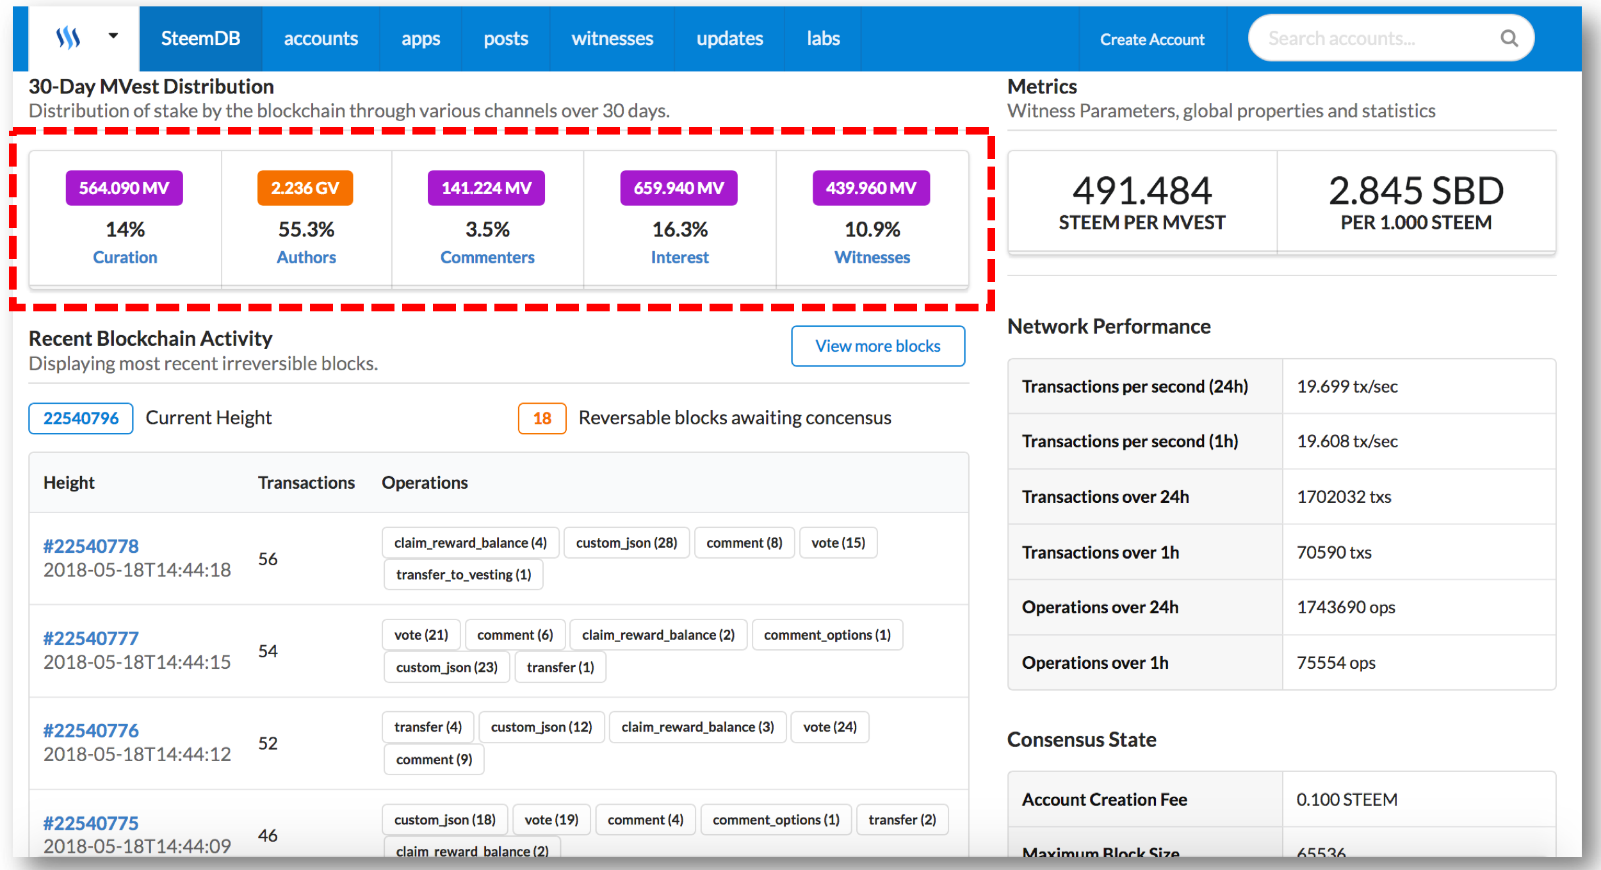The height and width of the screenshot is (870, 1601).
Task: Click custom_json (28) operation tag
Action: pyautogui.click(x=626, y=543)
